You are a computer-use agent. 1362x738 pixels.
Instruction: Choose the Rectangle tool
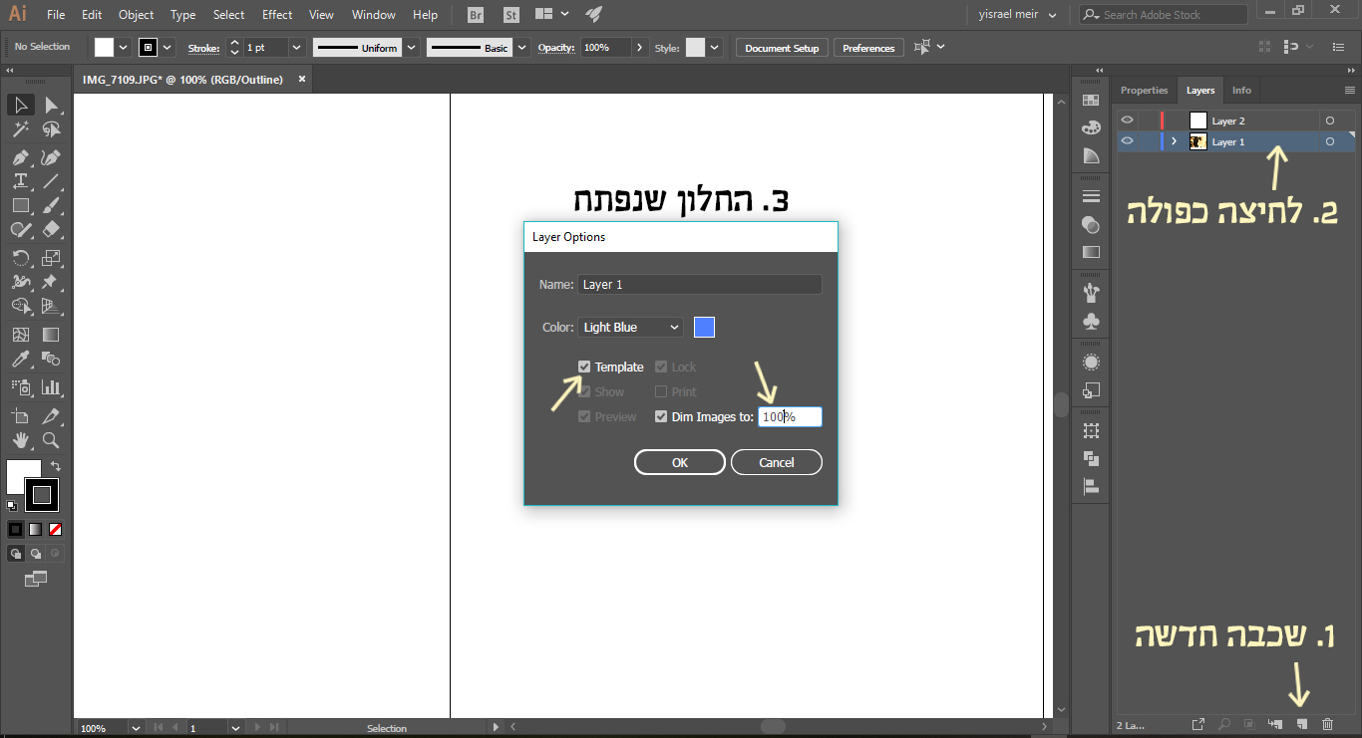click(x=20, y=205)
